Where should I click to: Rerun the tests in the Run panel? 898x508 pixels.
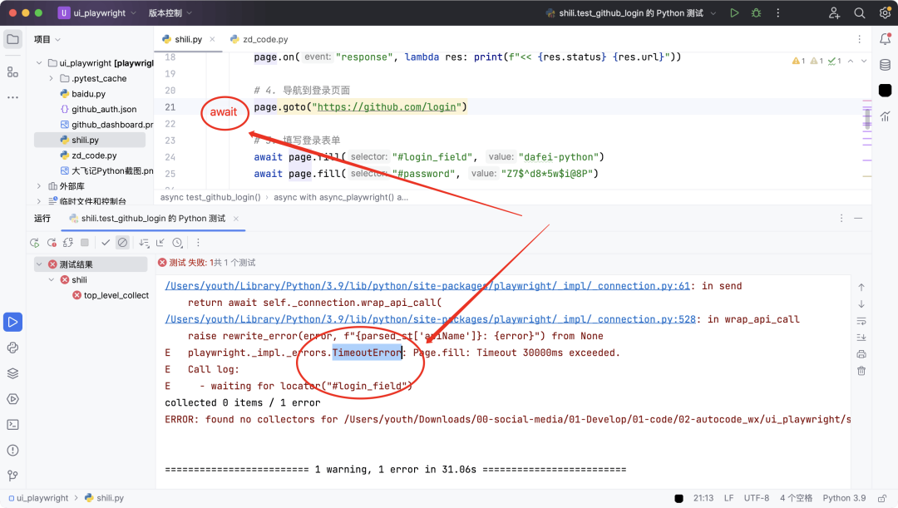pyautogui.click(x=34, y=243)
